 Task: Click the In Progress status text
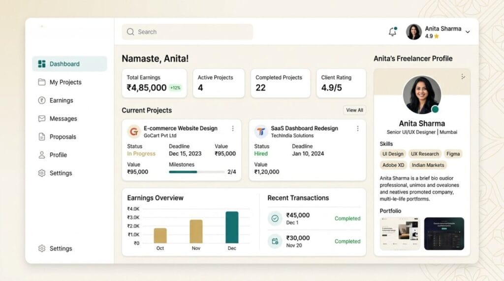(x=141, y=154)
